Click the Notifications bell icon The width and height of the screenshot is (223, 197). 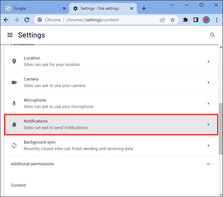tap(14, 124)
